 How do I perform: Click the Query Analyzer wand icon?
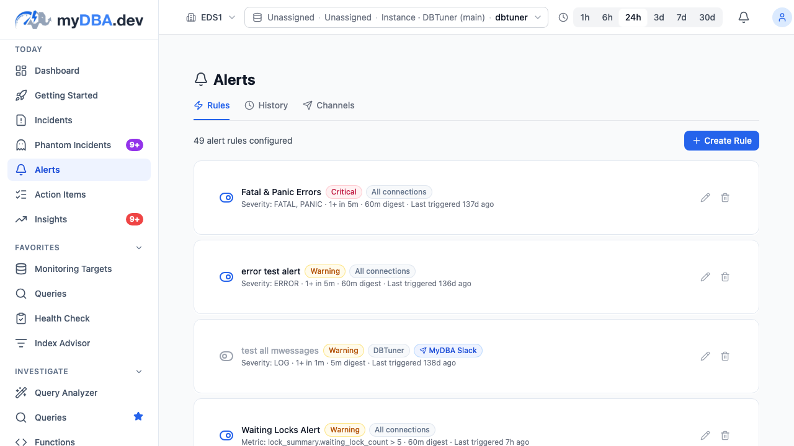[x=21, y=393]
